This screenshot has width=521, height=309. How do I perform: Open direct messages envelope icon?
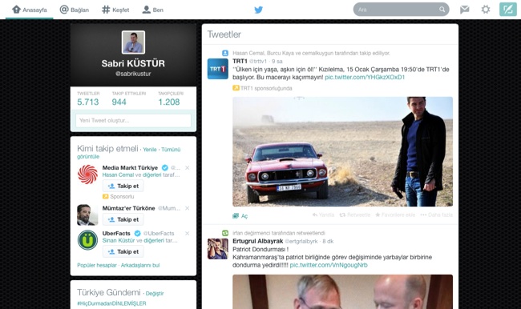pos(465,10)
